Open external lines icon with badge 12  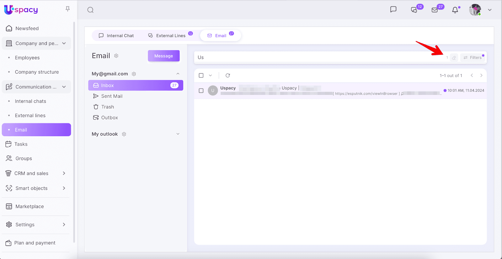[414, 10]
